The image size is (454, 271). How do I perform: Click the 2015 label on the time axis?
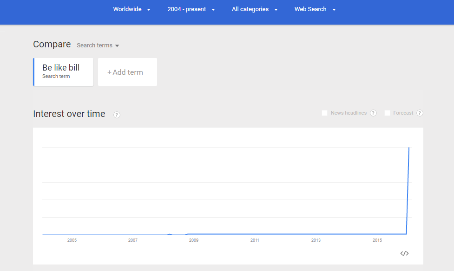pyautogui.click(x=377, y=240)
